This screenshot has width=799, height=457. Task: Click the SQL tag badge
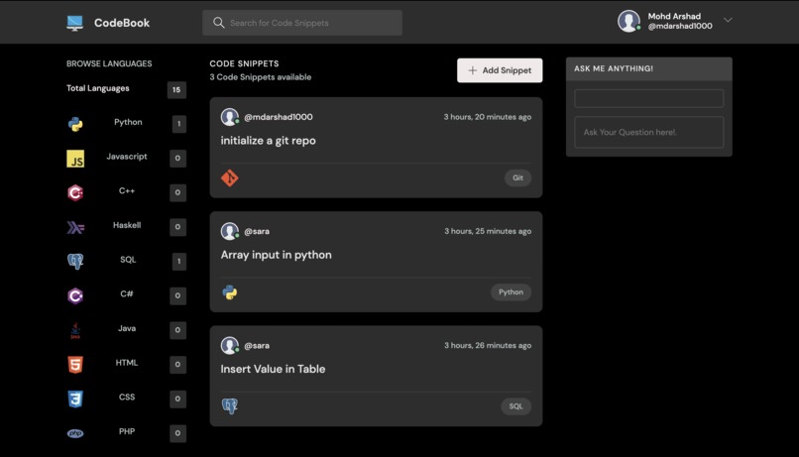point(515,406)
